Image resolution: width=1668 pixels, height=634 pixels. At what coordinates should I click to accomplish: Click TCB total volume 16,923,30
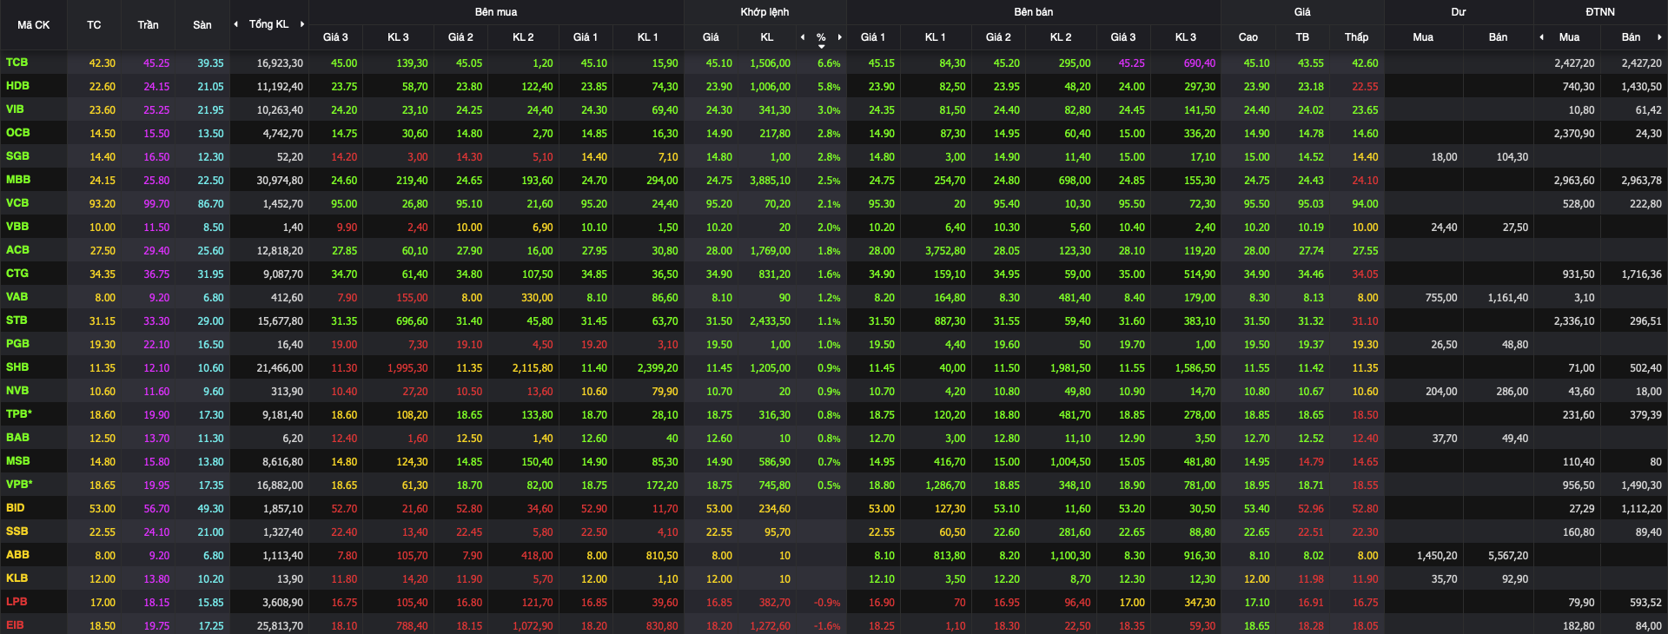tap(280, 63)
